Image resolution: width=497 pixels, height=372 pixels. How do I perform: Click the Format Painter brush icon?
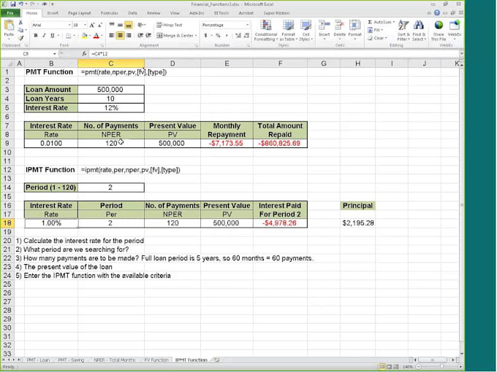(x=21, y=38)
